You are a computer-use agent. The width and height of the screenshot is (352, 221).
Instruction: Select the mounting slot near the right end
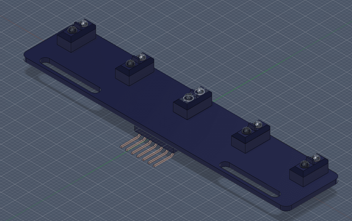click(x=250, y=179)
